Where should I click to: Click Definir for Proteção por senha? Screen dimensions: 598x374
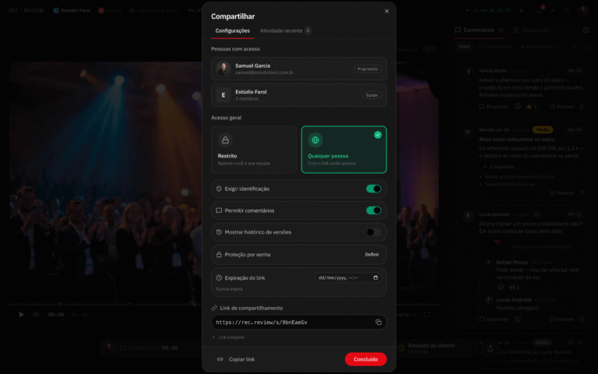tap(372, 255)
